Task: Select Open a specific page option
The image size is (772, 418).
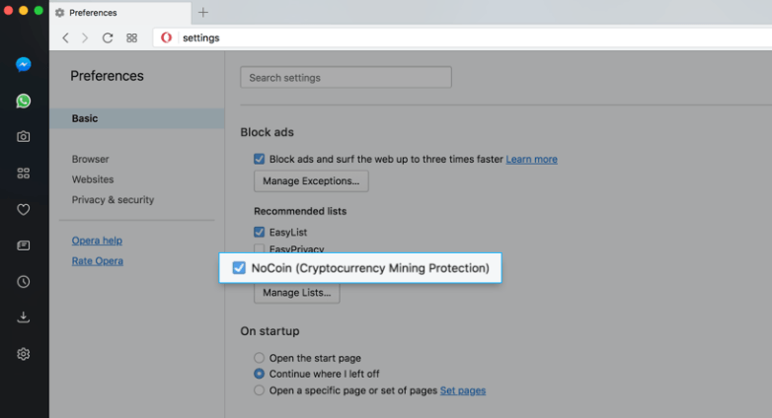Action: [x=260, y=390]
